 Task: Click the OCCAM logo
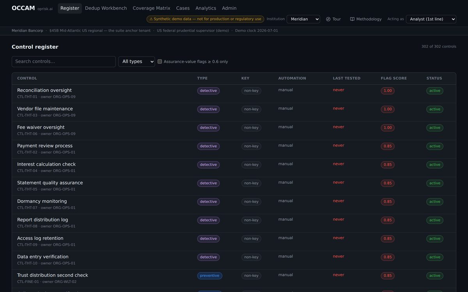coord(23,8)
